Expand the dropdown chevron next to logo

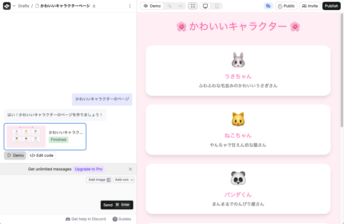coord(14,6)
